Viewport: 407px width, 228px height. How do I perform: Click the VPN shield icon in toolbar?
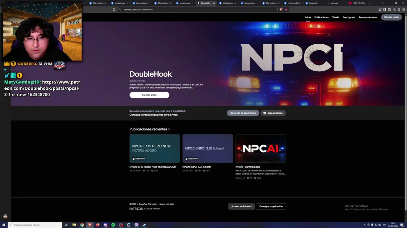coord(399,9)
